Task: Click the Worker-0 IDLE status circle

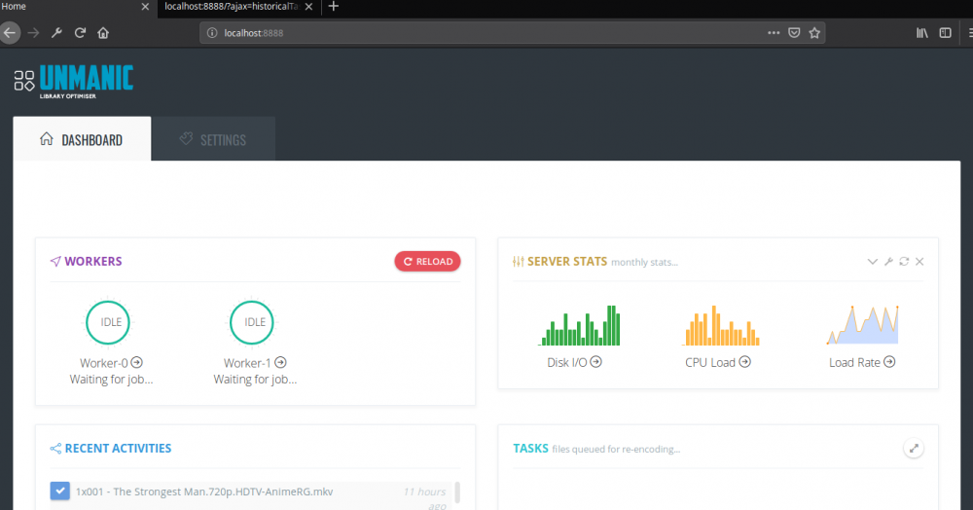Action: pyautogui.click(x=108, y=322)
